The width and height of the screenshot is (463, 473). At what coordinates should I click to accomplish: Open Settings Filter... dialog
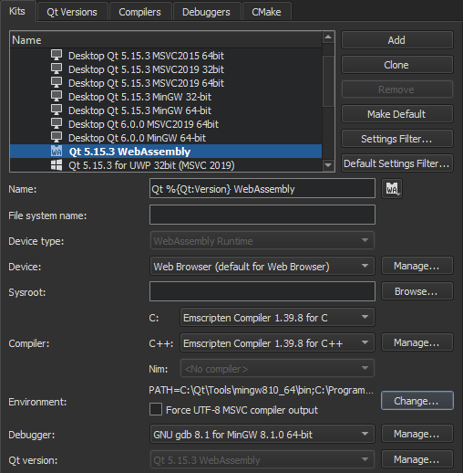tap(397, 139)
